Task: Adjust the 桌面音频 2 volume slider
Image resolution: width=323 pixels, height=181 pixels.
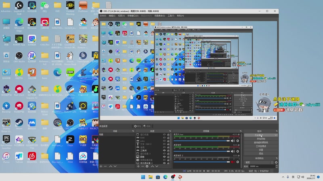Action: click(201, 162)
